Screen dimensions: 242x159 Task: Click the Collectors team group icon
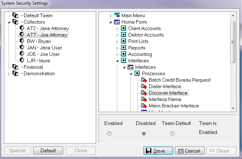tap(15, 22)
